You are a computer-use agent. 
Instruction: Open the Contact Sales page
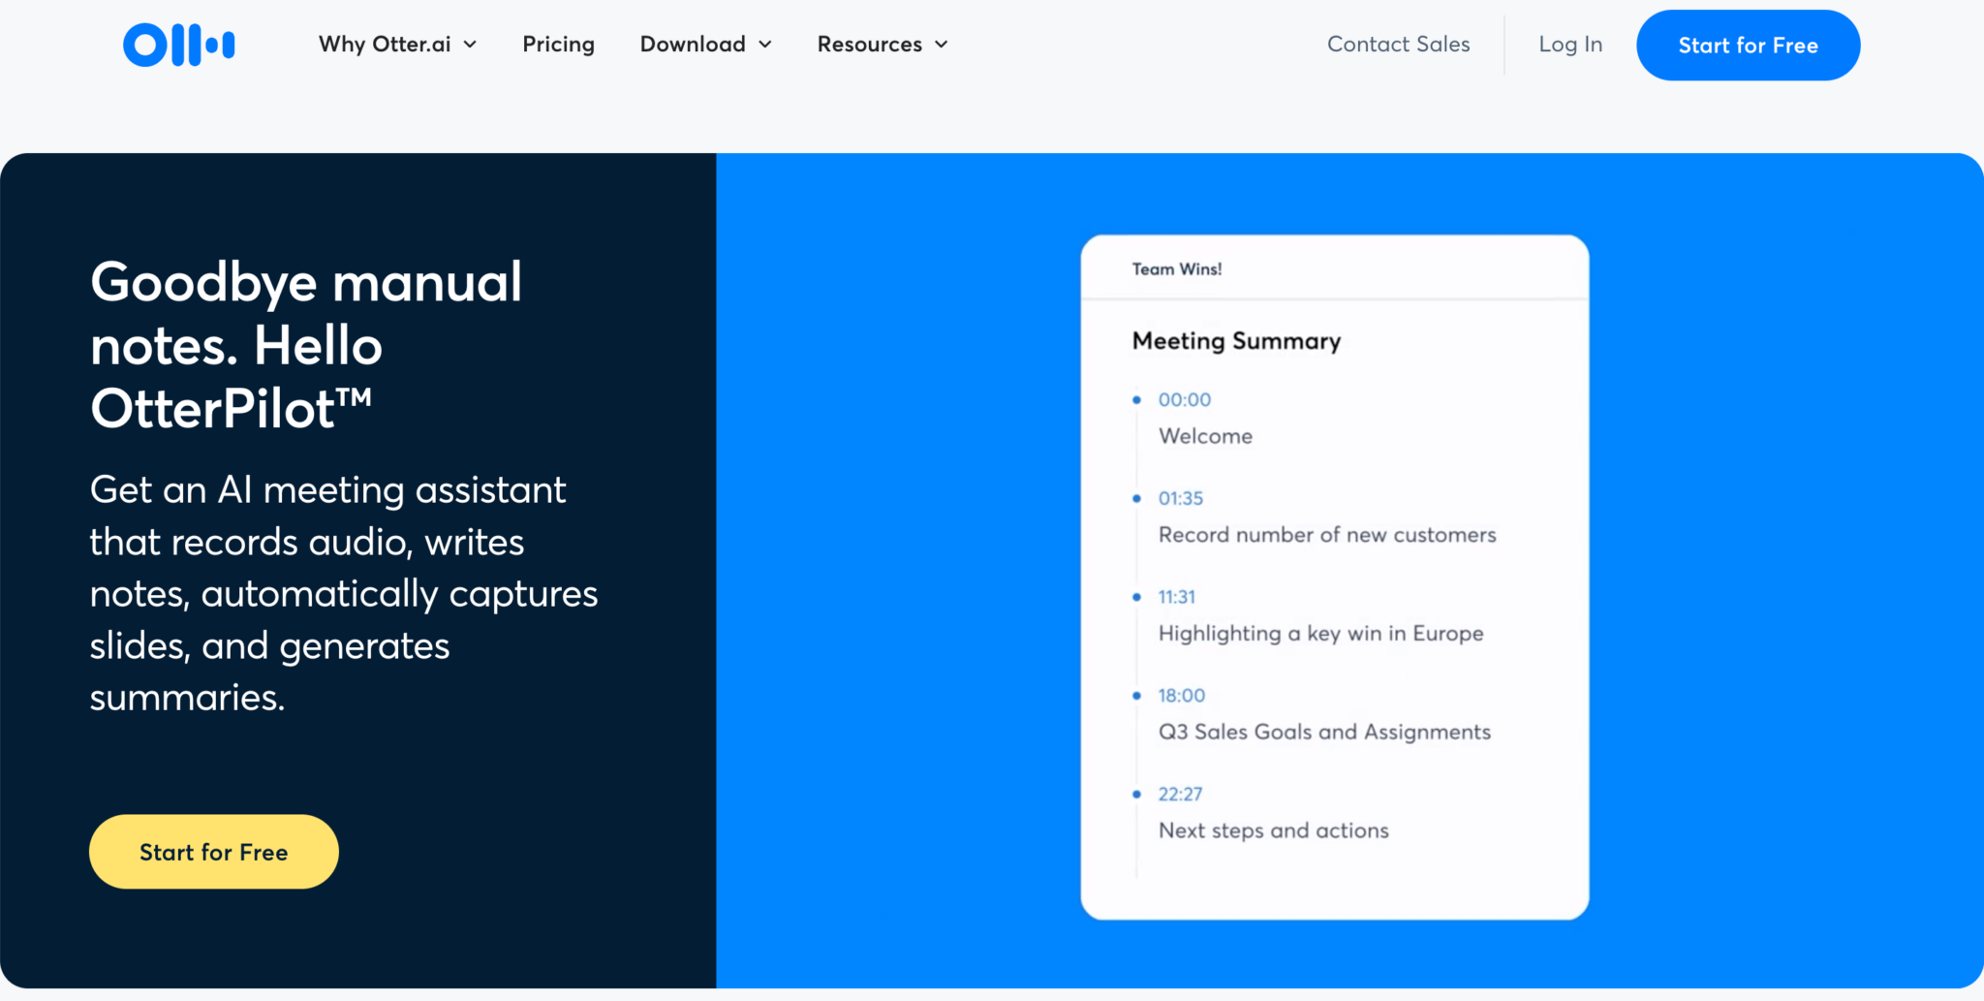coord(1398,44)
